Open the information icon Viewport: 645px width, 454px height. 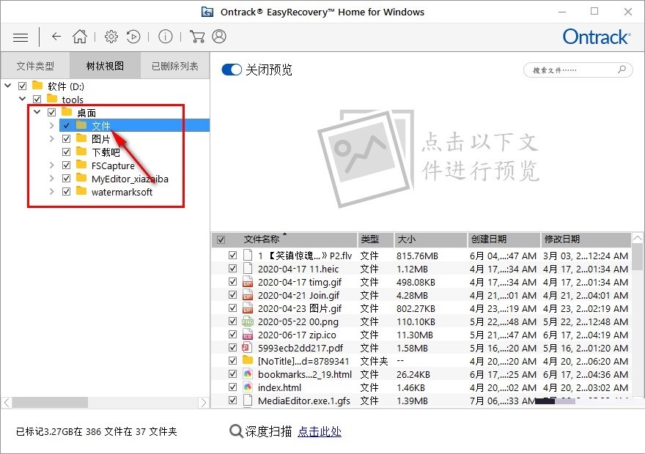[x=166, y=37]
